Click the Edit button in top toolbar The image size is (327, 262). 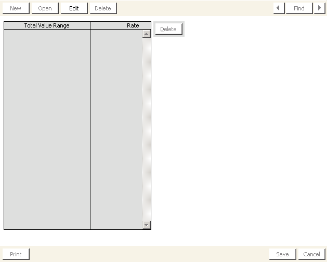74,8
